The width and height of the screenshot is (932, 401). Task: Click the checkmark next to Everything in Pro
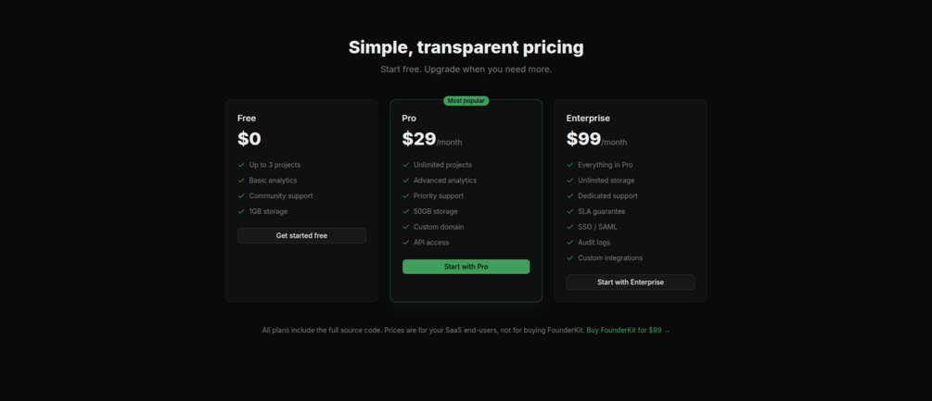570,165
